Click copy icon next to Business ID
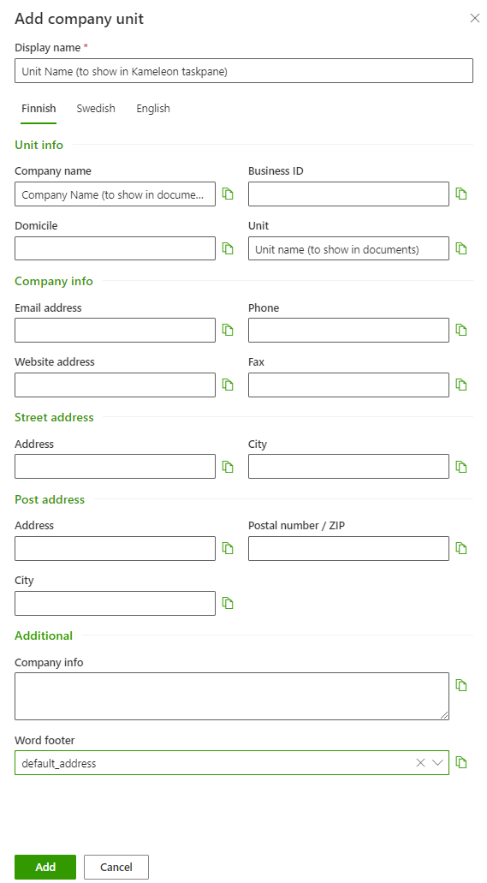The height and width of the screenshot is (883, 487). coord(461,194)
